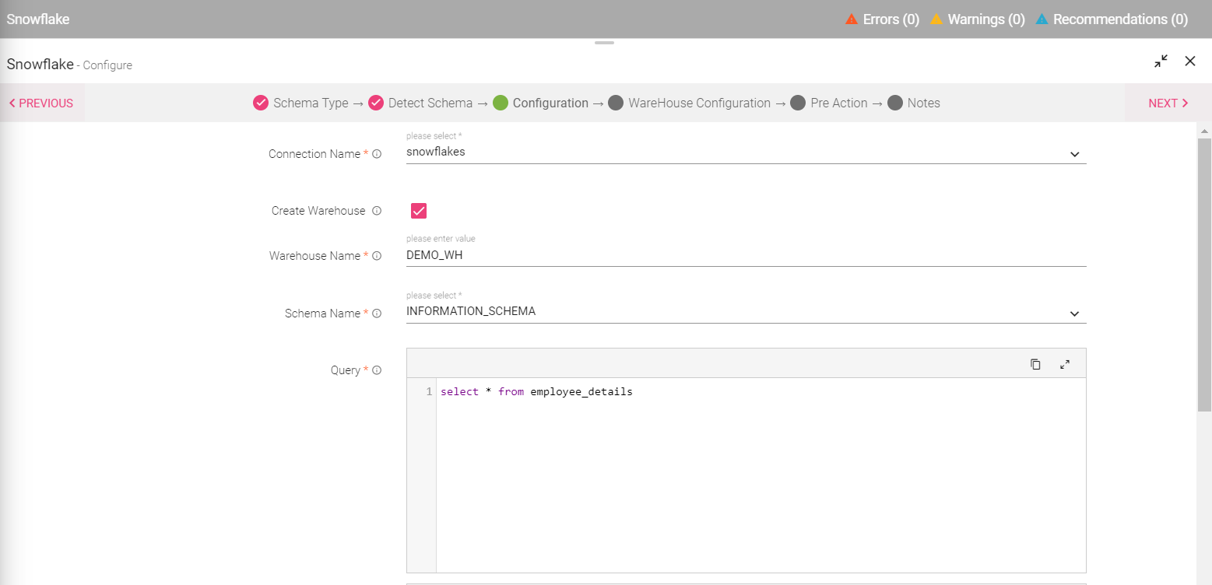The height and width of the screenshot is (585, 1212).
Task: Click the Pre Action step circle
Action: 798,103
